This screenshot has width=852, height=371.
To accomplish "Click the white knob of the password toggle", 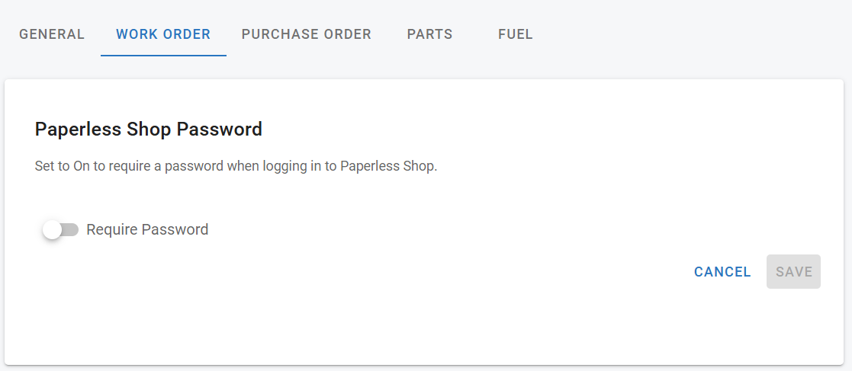I will point(52,229).
